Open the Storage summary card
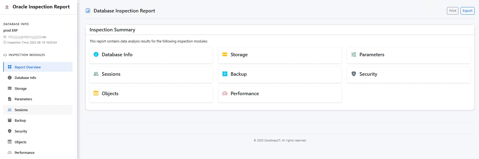 click(x=280, y=55)
